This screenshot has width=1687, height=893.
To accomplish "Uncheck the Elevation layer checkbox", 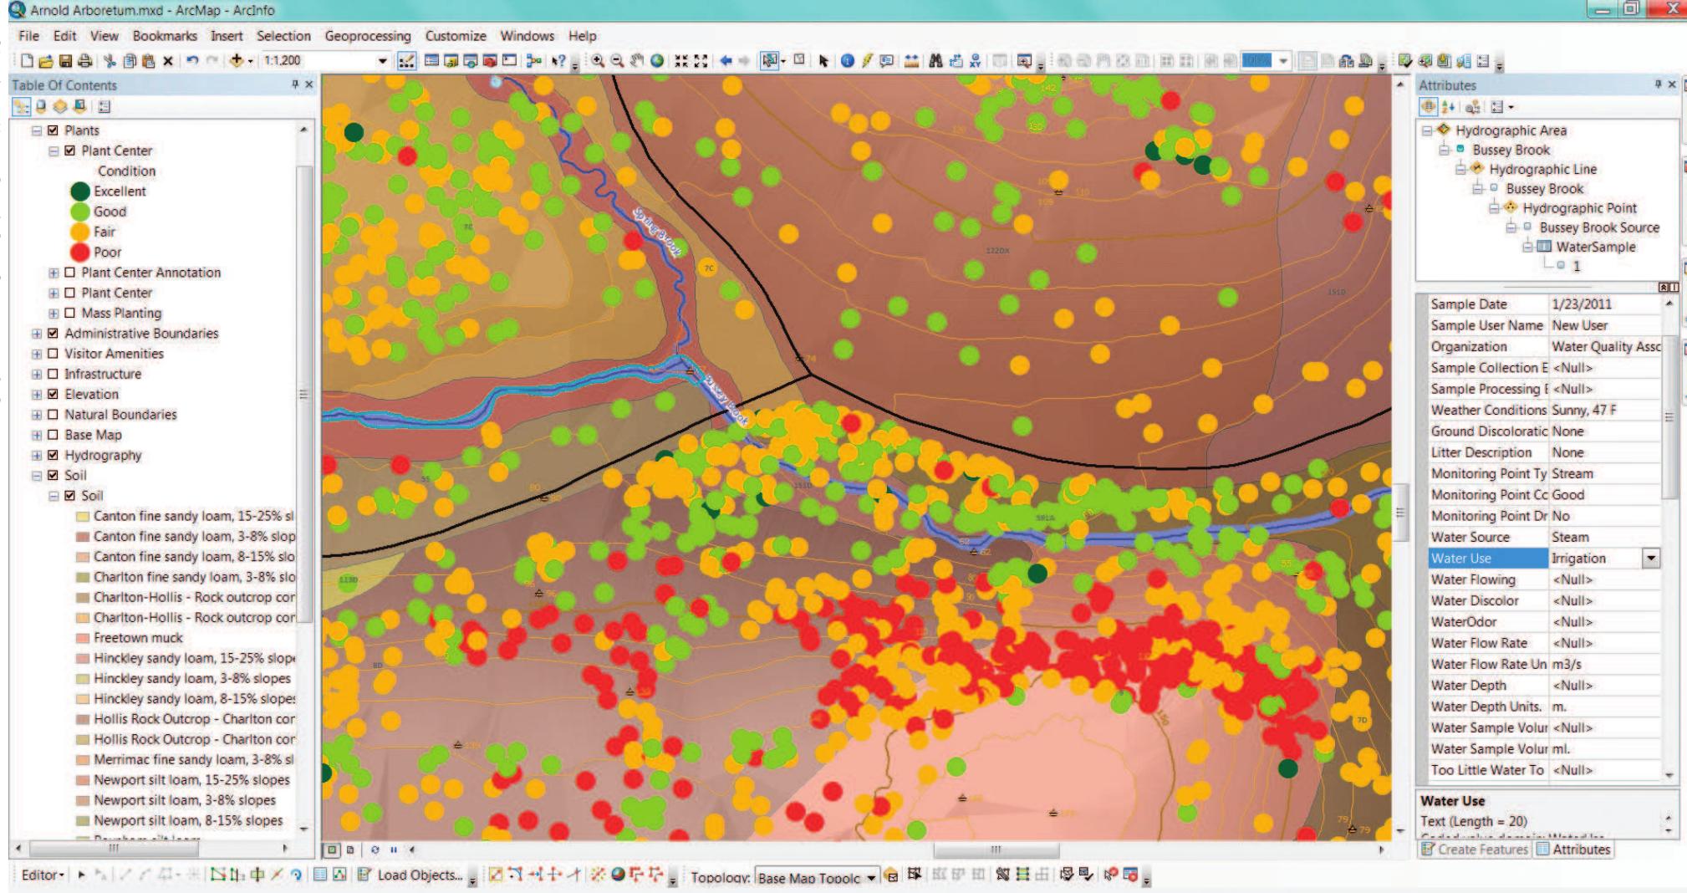I will point(54,394).
